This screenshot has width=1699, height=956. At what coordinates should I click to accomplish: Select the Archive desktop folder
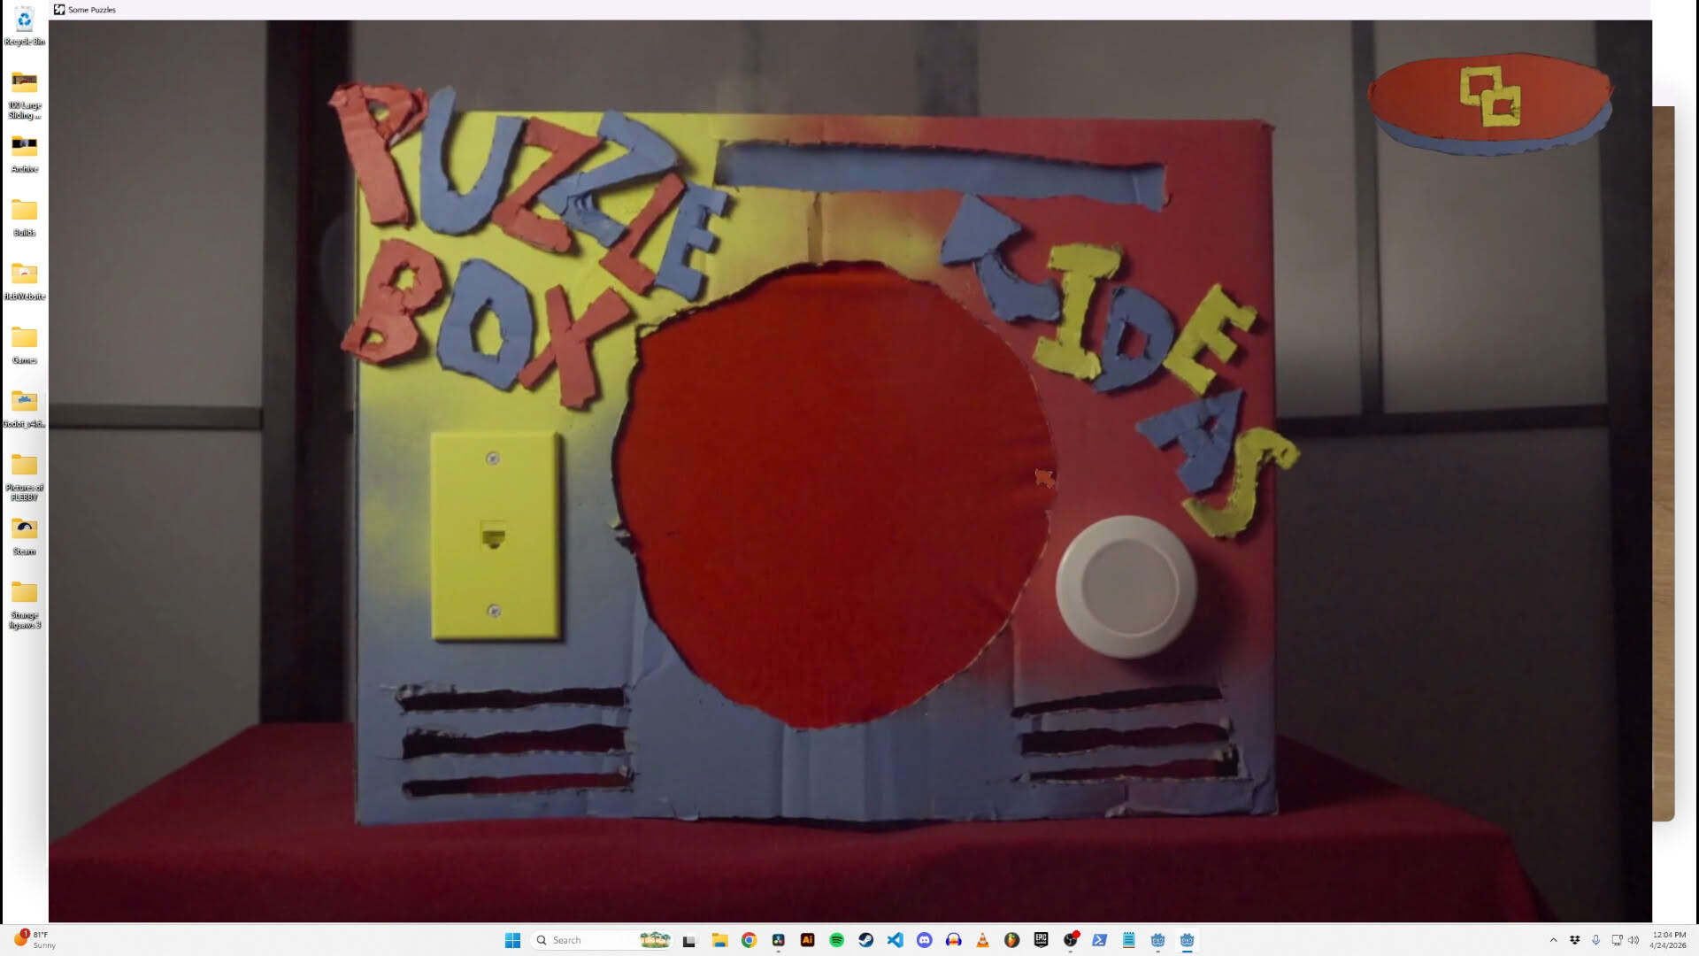pyautogui.click(x=24, y=154)
